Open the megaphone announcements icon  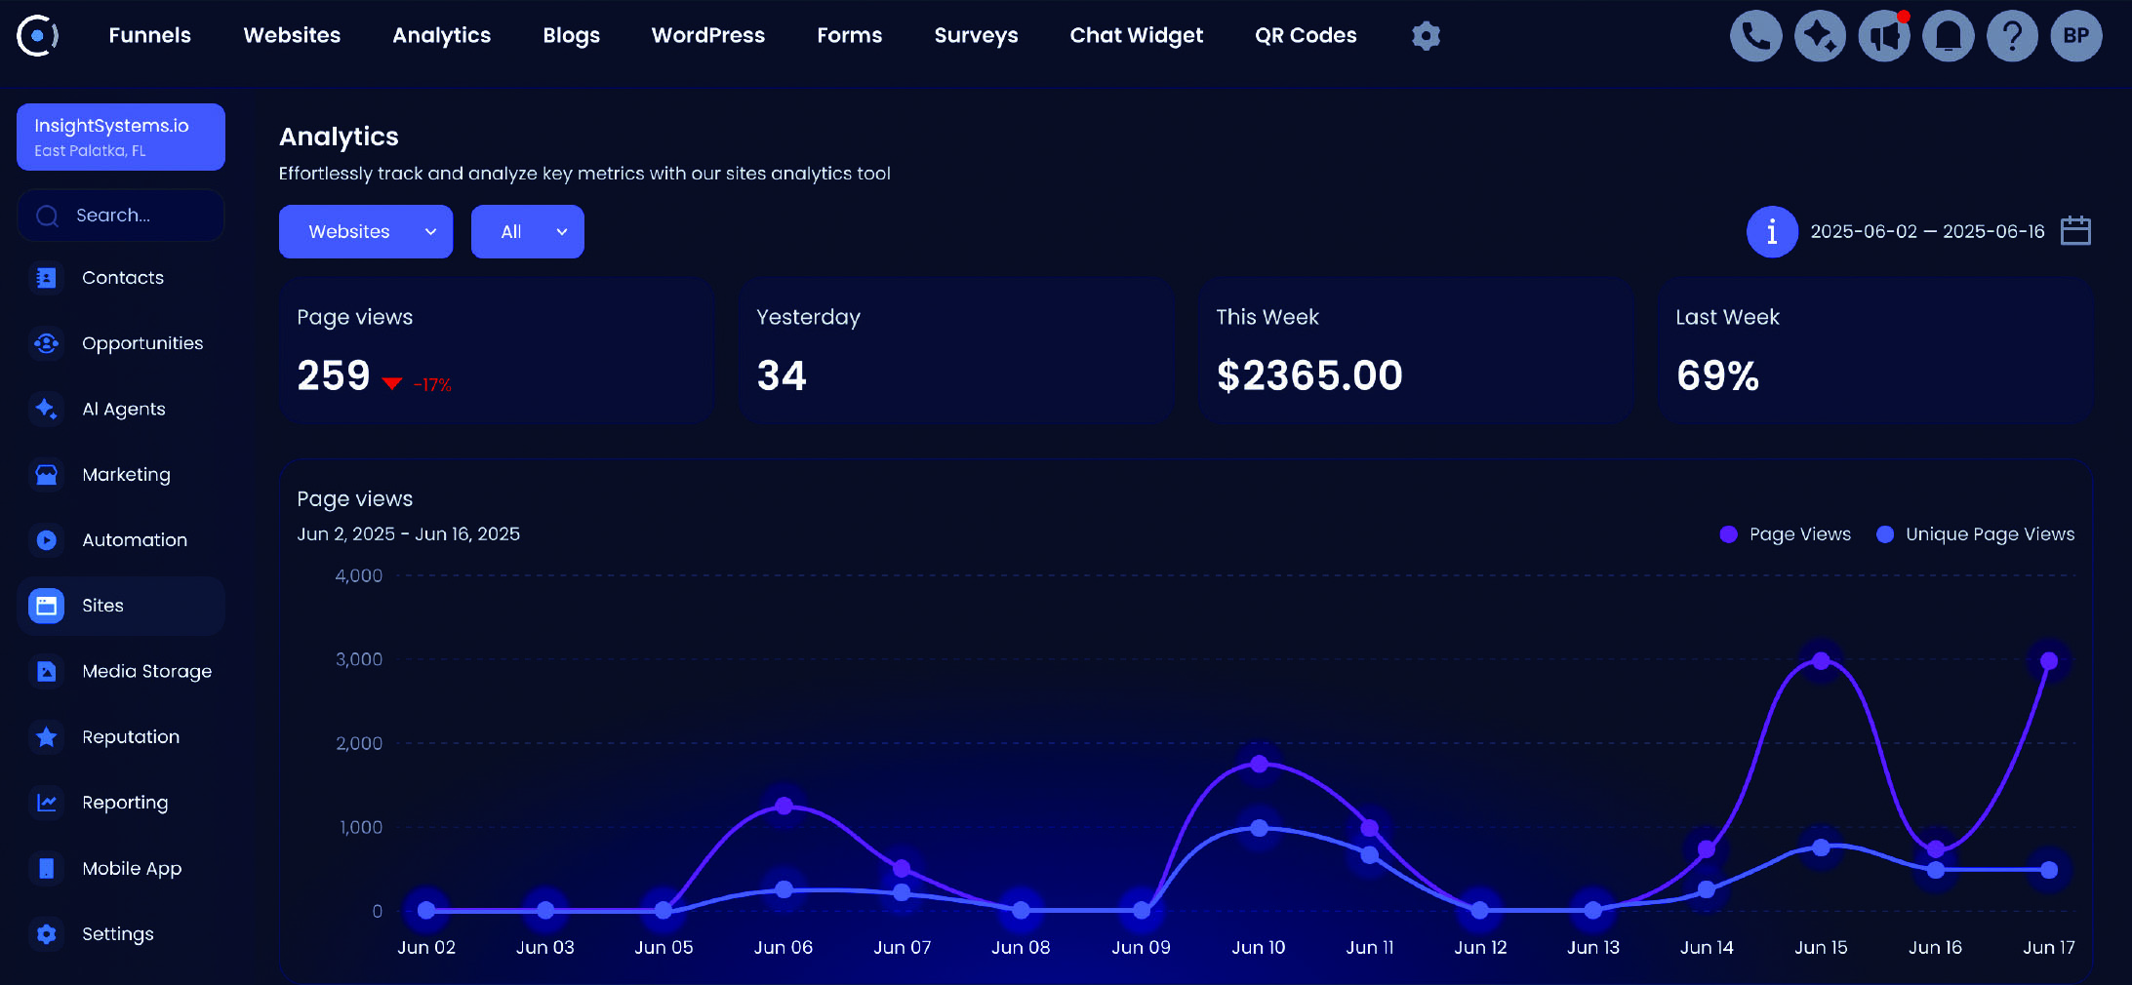[x=1884, y=36]
